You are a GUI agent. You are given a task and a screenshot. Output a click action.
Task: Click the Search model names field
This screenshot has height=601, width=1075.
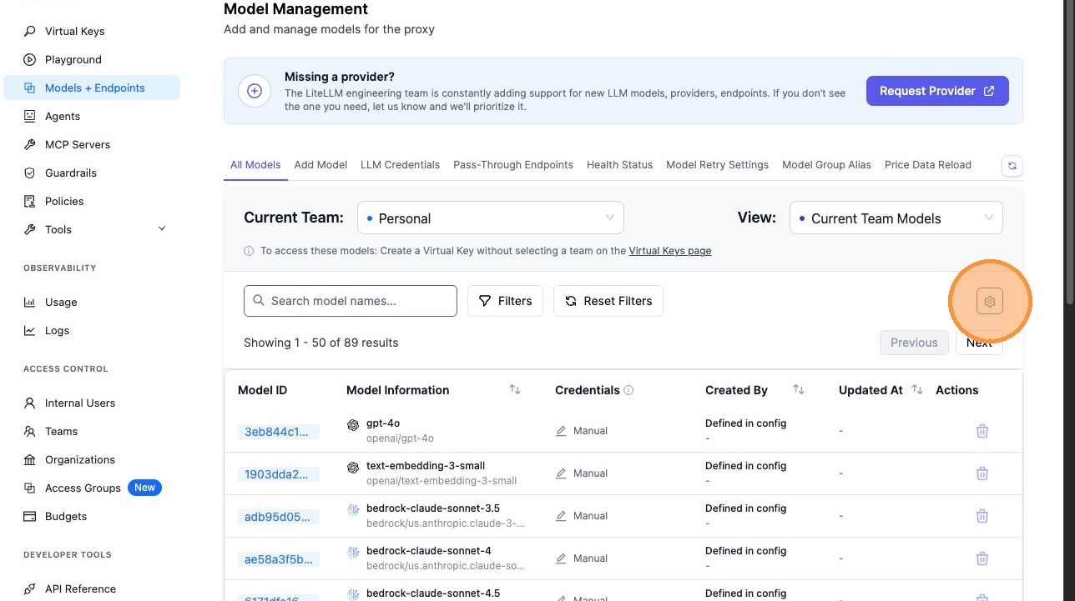coord(351,301)
